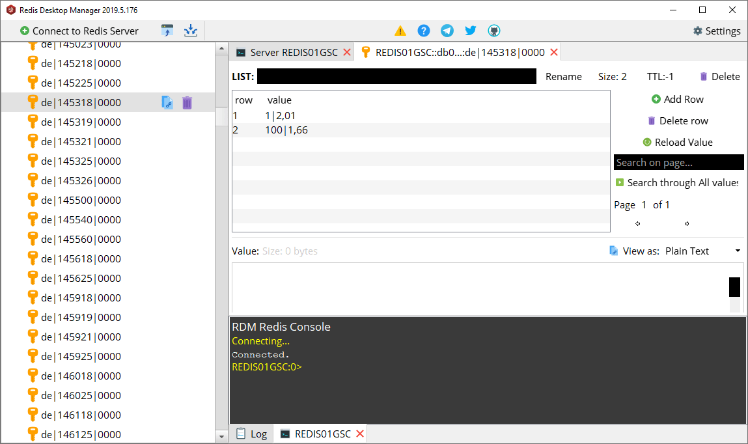Click Search through All values button

pyautogui.click(x=678, y=183)
